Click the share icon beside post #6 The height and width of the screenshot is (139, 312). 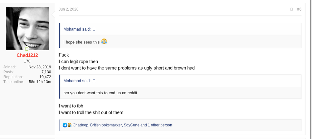click(x=291, y=9)
